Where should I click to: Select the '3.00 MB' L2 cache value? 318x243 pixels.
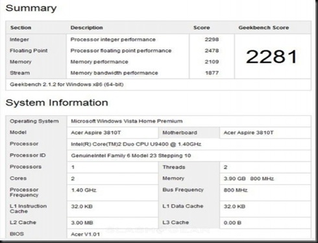[x=82, y=223]
